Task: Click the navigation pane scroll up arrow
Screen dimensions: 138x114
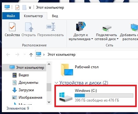Action: pyautogui.click(x=49, y=64)
